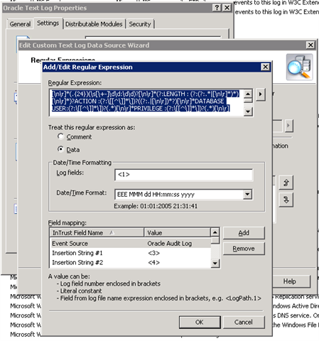Confirm with the OK button
This screenshot has height=341, width=319.
[200, 322]
